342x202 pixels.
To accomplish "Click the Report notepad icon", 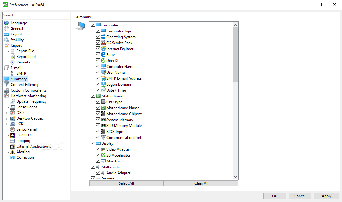I will (x=7, y=45).
